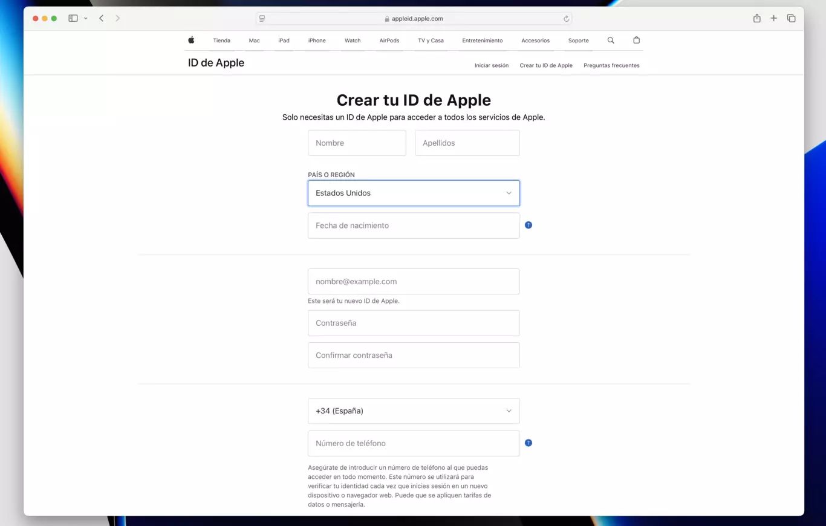
Task: Open the Watch menu item
Action: (353, 41)
